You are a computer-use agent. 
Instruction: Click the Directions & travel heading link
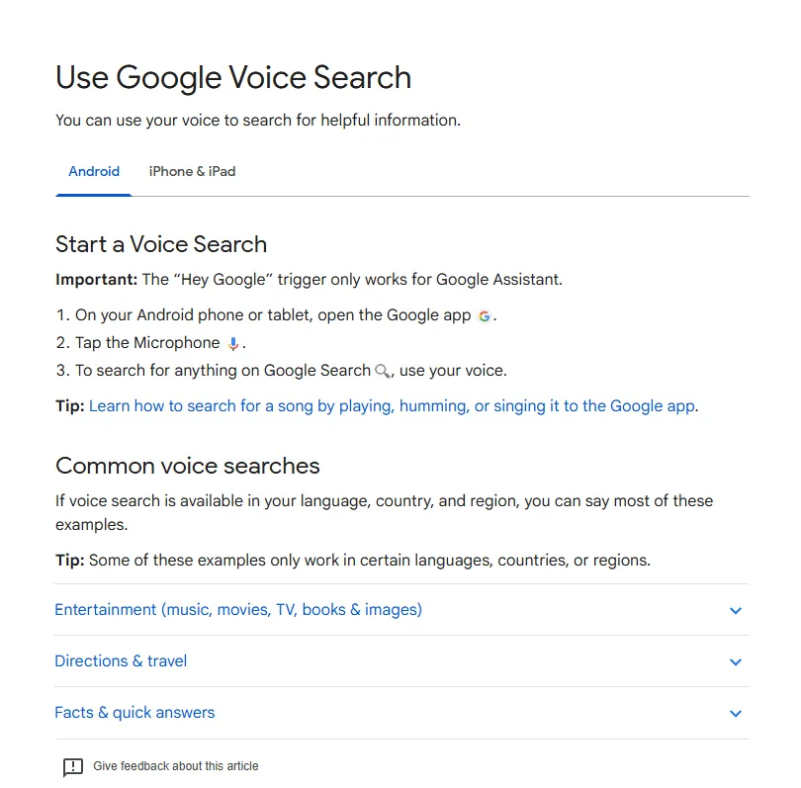[121, 660]
